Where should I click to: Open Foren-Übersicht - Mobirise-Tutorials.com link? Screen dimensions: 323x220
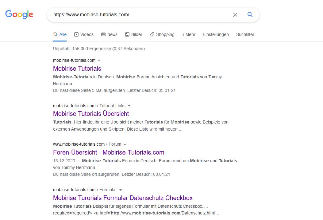tap(109, 152)
